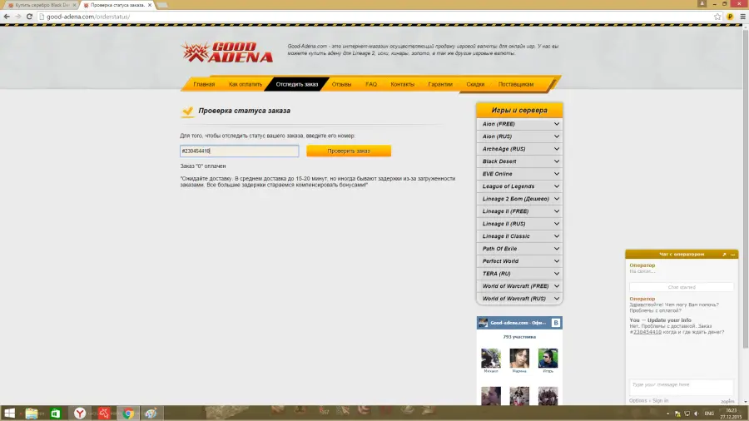
Task: Open Главная menu item
Action: tap(204, 84)
